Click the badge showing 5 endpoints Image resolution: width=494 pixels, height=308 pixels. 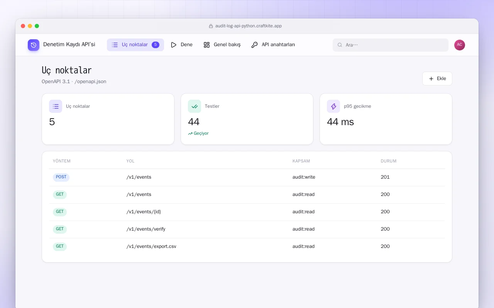(156, 45)
